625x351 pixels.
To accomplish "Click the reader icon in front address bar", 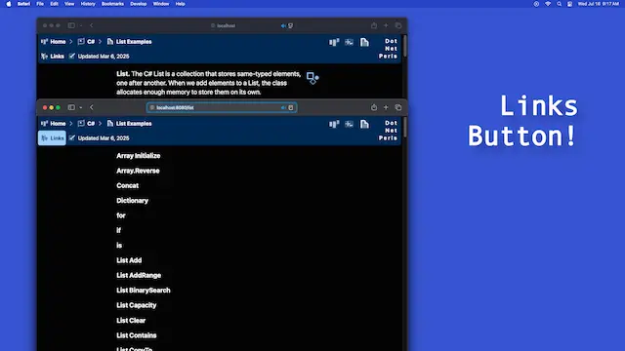I will click(291, 108).
